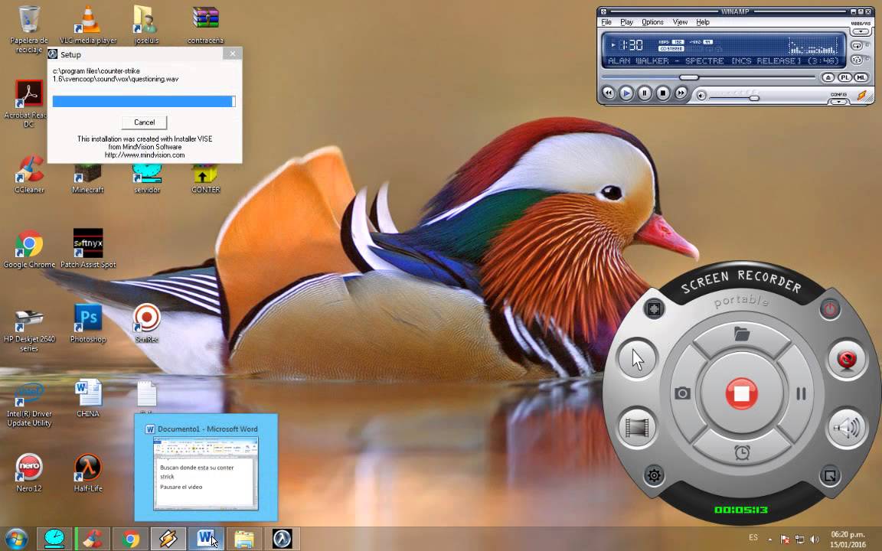Toggle shuffle mode in Winamp
Viewport: 882px width, 551px height.
(857, 60)
